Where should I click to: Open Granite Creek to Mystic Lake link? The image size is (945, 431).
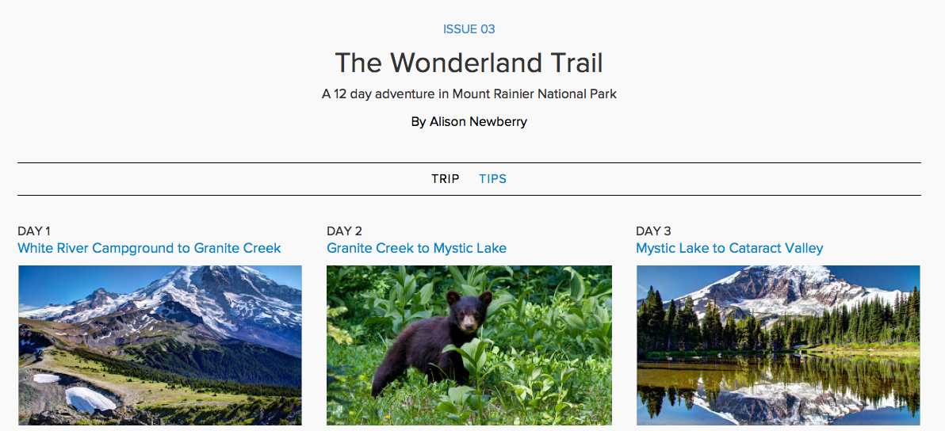click(416, 249)
